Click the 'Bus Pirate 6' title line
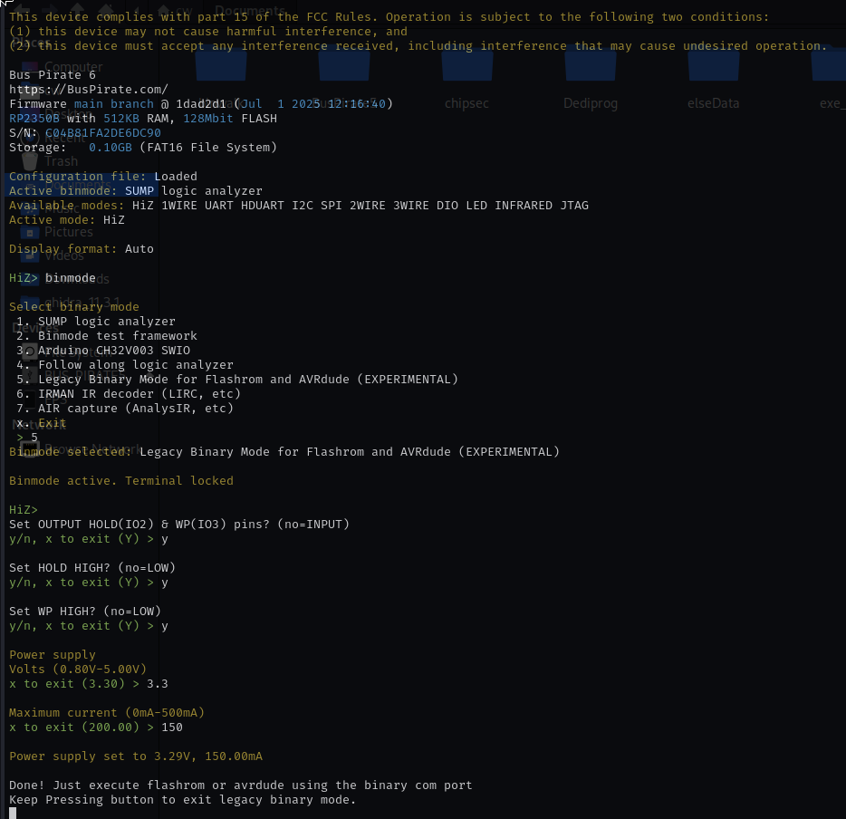 click(x=53, y=74)
